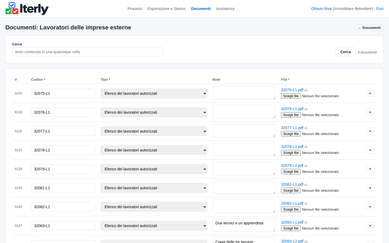The width and height of the screenshot is (389, 243).
Task: Click the empty Note field for 32082-L1
Action: click(244, 206)
